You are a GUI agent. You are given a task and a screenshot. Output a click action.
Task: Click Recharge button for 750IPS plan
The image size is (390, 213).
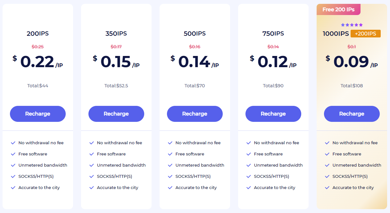(x=273, y=114)
